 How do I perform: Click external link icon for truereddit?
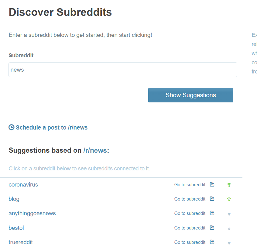point(212,242)
